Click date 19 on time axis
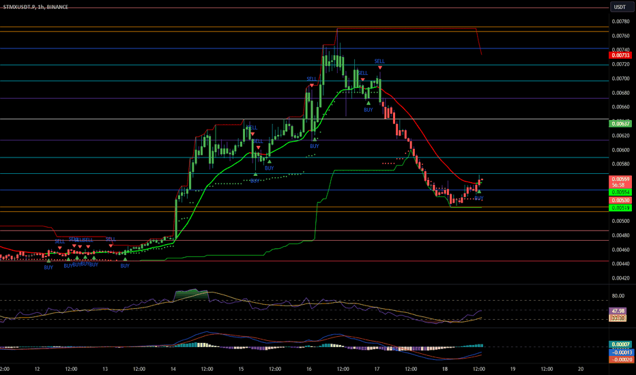The width and height of the screenshot is (636, 375). [512, 369]
